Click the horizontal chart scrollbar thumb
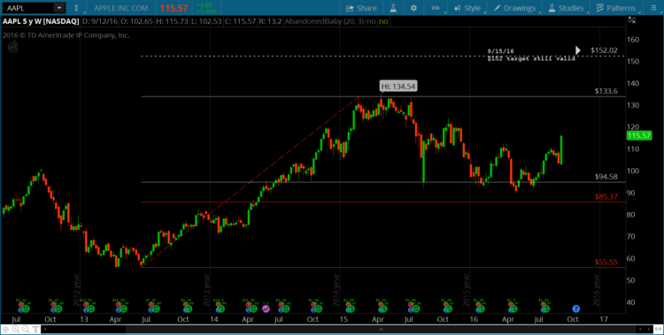The image size is (664, 335). [381, 329]
